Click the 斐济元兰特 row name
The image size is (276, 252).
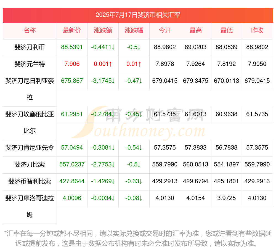click(30, 64)
